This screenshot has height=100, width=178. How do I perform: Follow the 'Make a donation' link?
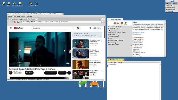tap(137, 34)
